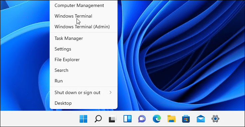Open the File Explorer folder icon on the taskbar
Viewport: 245px width, 127px height.
[x=171, y=119]
